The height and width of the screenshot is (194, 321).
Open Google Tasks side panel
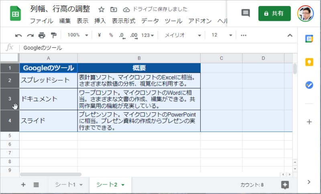point(309,85)
